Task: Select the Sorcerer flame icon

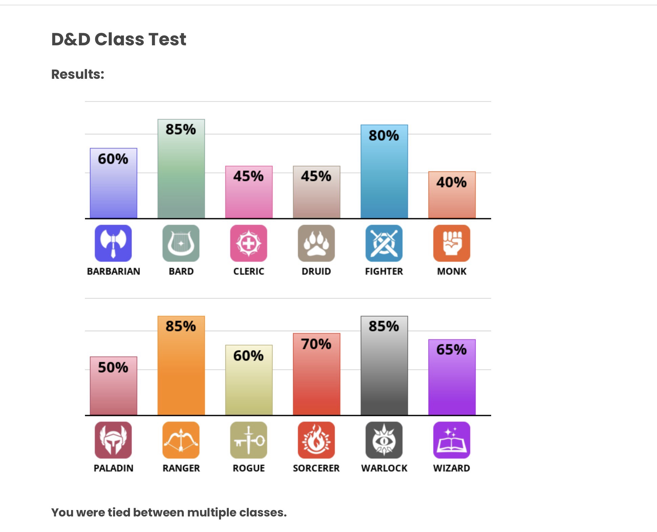Action: pos(316,440)
